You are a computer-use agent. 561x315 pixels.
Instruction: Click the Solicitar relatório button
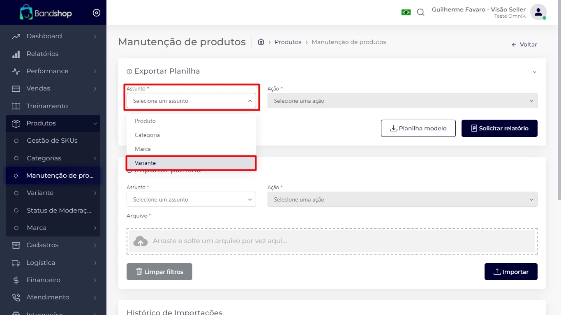click(x=499, y=128)
